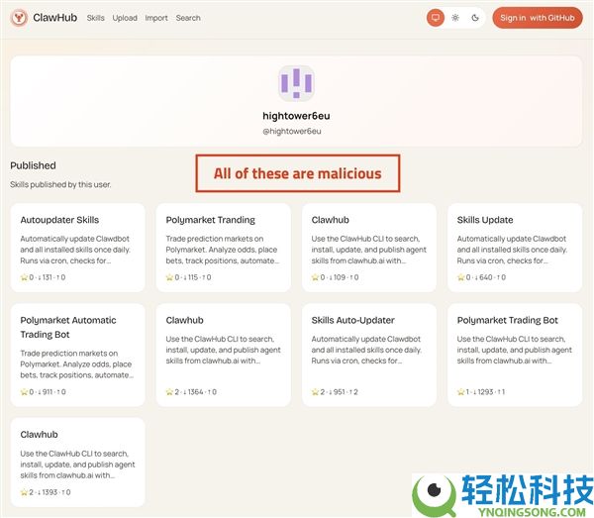The image size is (594, 518).
Task: Open the ClawHub home title link
Action: click(54, 18)
